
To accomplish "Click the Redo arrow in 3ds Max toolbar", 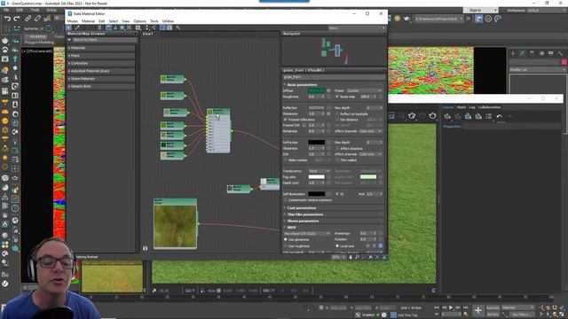I will coord(17,19).
